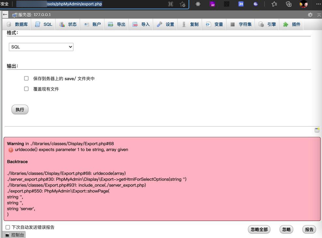Click the './server_export.php#30' backtrace line
This screenshot has width=322, height=238.
coord(97,179)
